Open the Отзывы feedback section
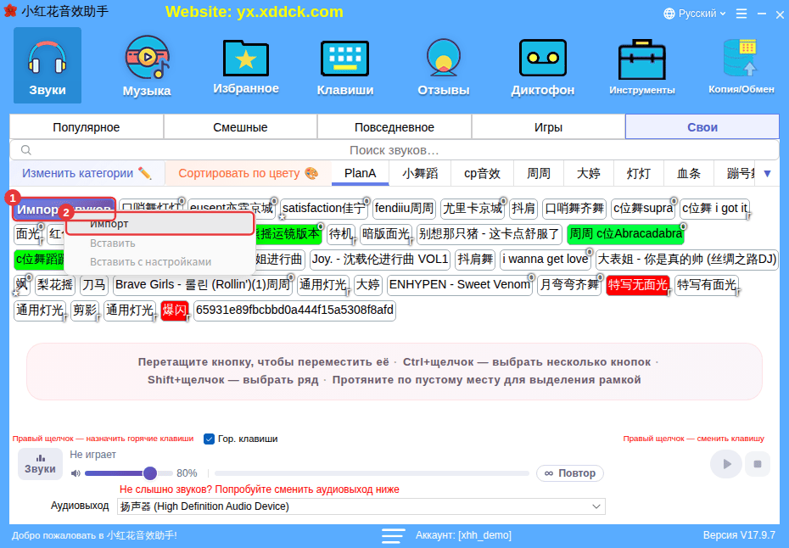Screen dimensions: 789x548 pos(444,65)
